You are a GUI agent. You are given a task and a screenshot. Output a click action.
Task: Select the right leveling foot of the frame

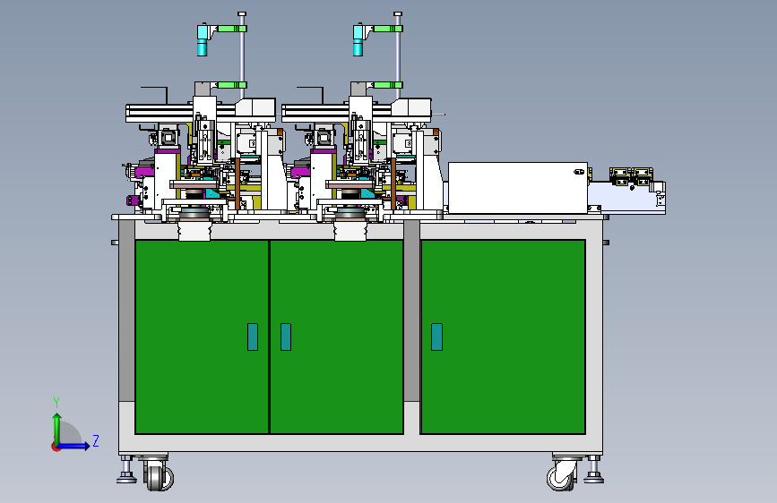click(x=593, y=469)
